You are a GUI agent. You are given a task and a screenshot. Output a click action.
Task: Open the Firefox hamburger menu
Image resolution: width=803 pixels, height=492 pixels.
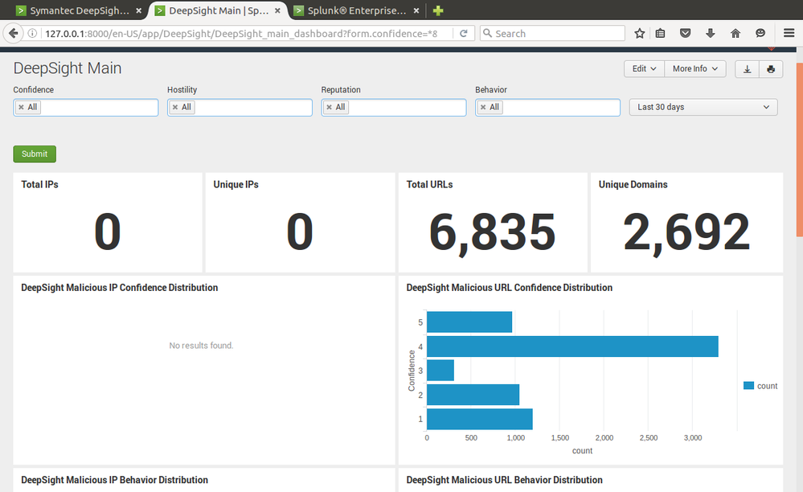pos(789,33)
